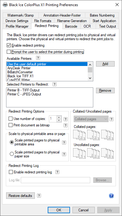Switch to the Barcode tab
The height and width of the screenshot is (216, 122).
pos(71,26)
